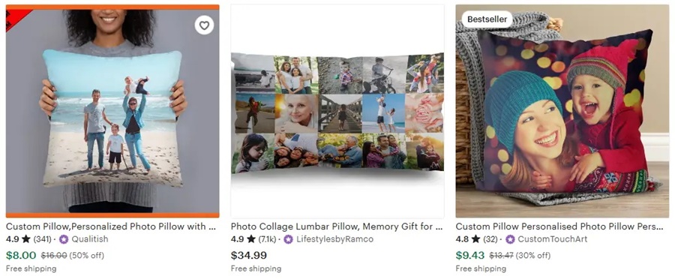Click the rating star of the 4.9 (7.1k) listing
675x279 pixels.
251,239
